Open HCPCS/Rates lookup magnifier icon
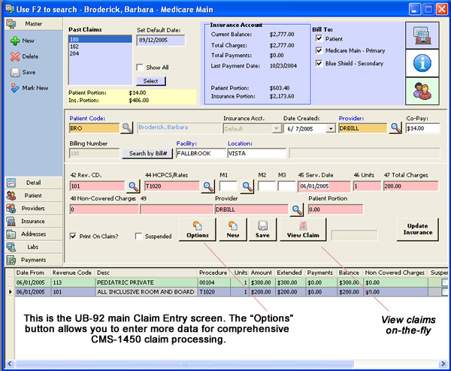 pyautogui.click(x=207, y=185)
